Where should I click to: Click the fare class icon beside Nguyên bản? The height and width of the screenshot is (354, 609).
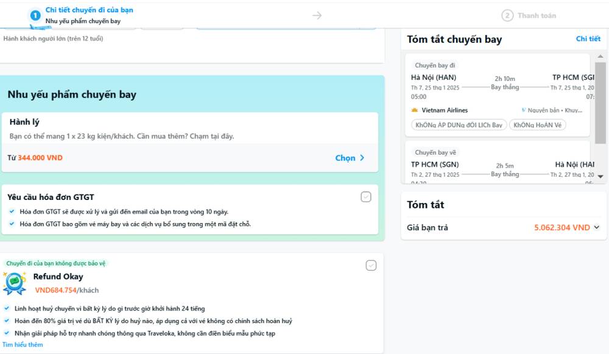click(524, 110)
